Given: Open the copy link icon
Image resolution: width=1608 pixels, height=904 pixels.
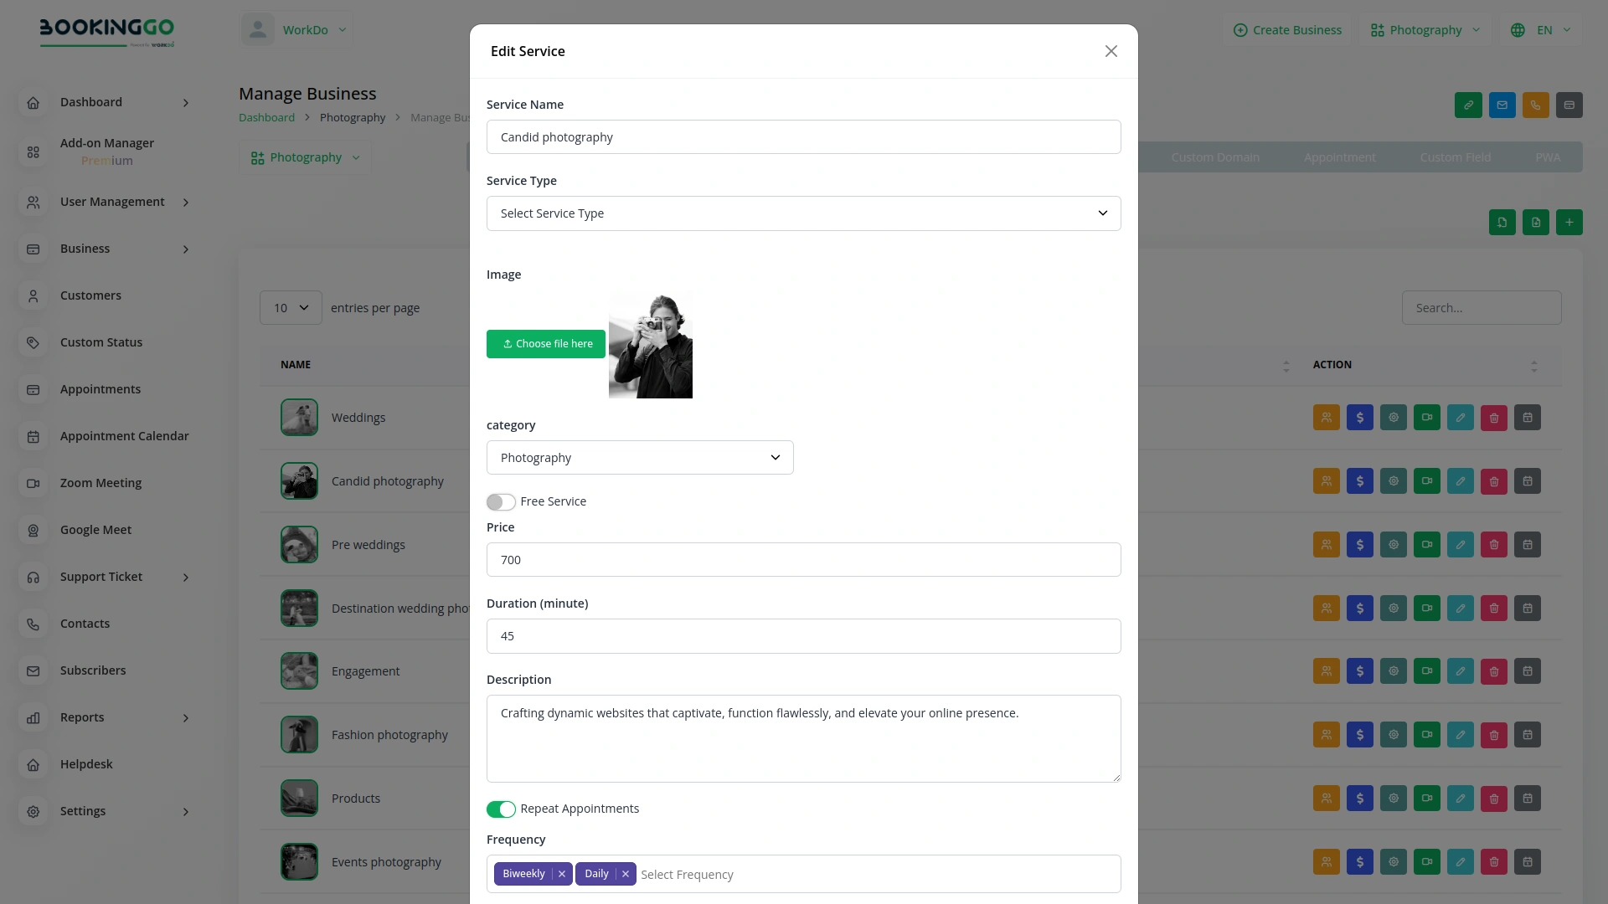Looking at the screenshot, I should click(1468, 105).
